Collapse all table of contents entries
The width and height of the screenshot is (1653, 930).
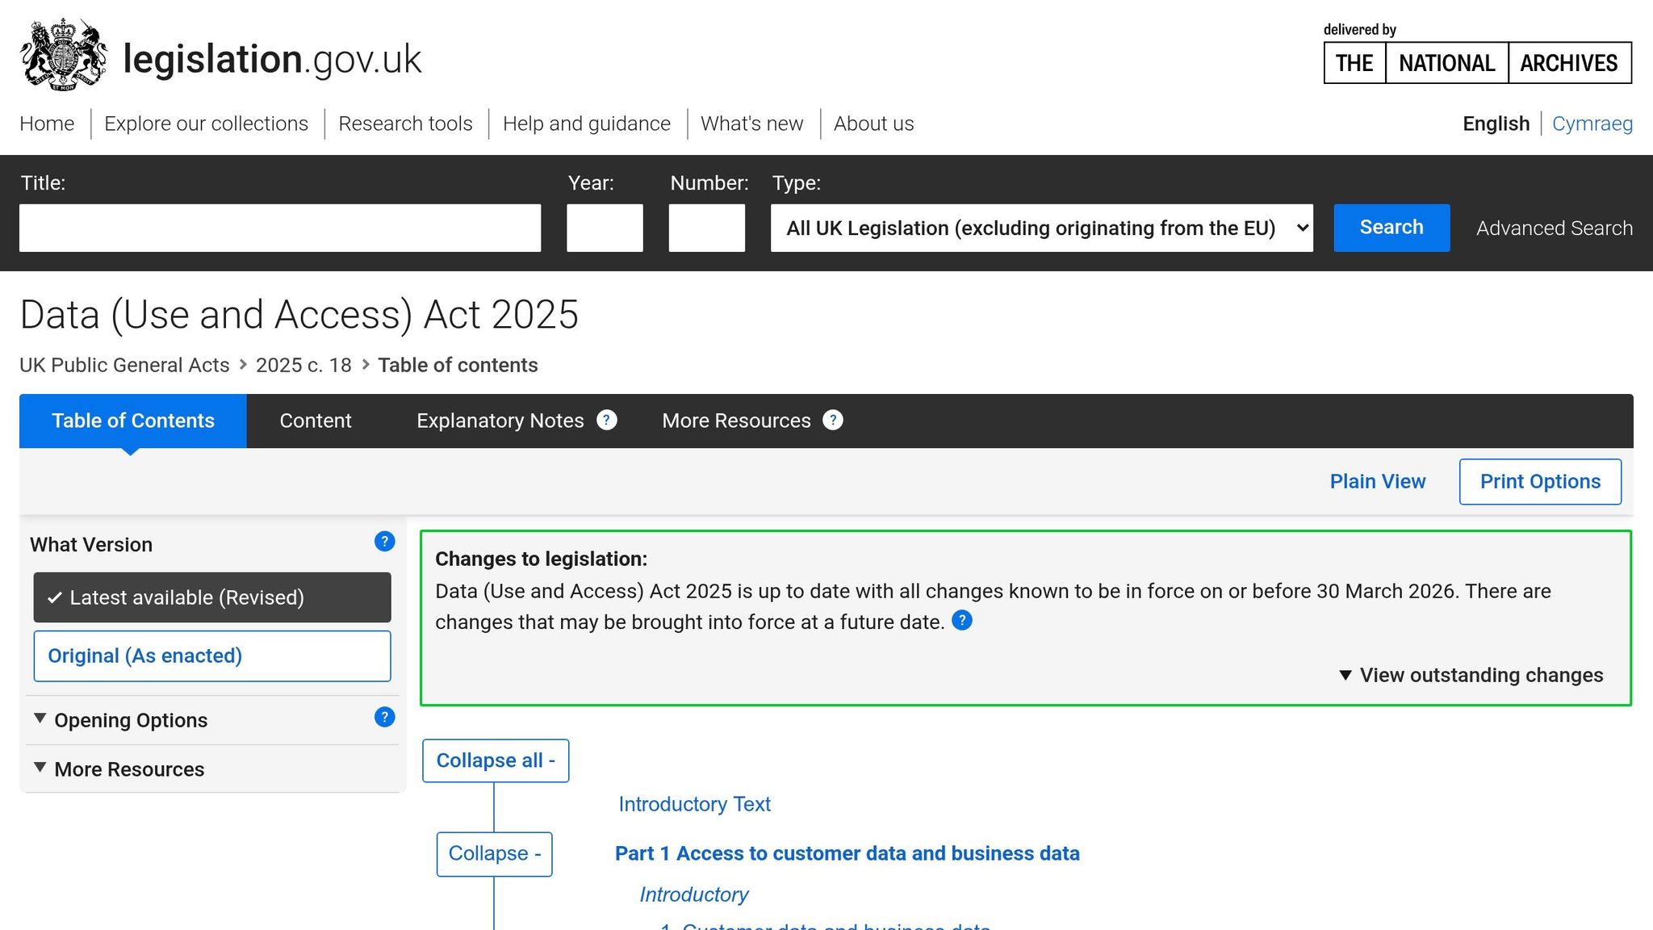[495, 760]
